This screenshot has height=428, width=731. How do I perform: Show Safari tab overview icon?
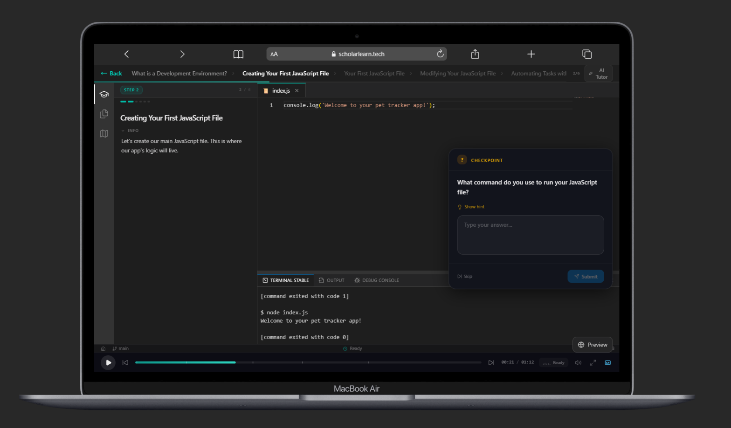tap(587, 54)
